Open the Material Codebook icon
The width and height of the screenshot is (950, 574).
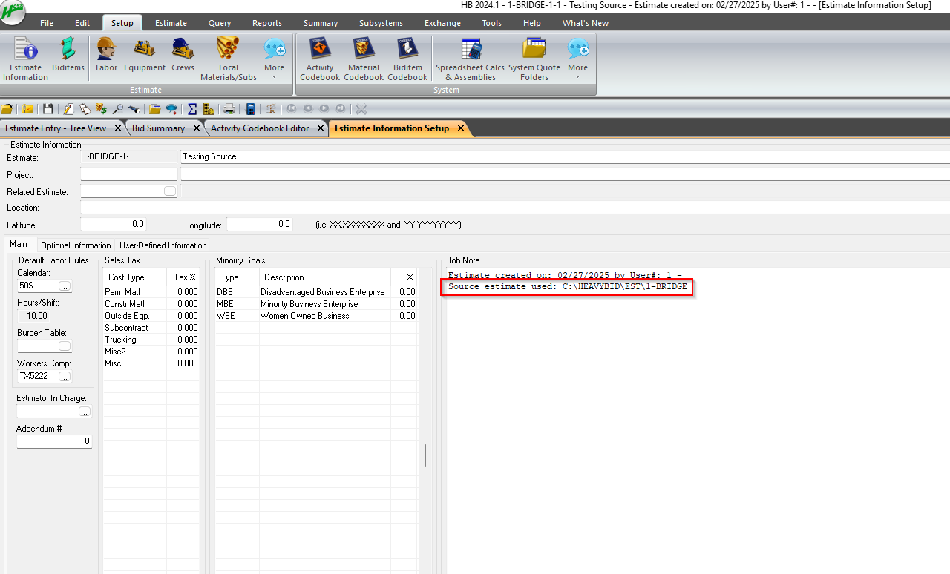(364, 59)
